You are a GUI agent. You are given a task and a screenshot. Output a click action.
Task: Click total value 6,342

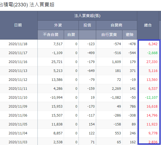(x=153, y=44)
